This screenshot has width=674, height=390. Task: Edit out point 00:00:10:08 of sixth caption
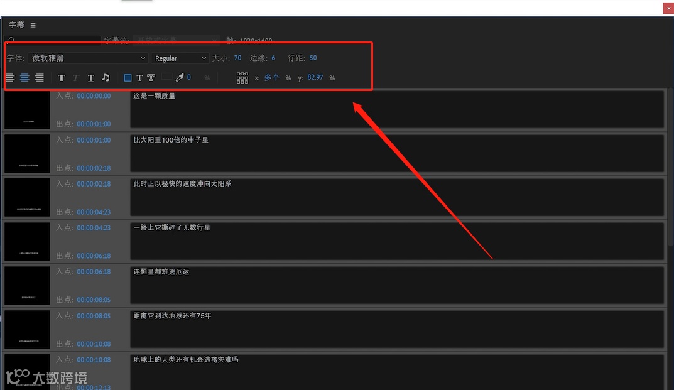[x=94, y=344]
